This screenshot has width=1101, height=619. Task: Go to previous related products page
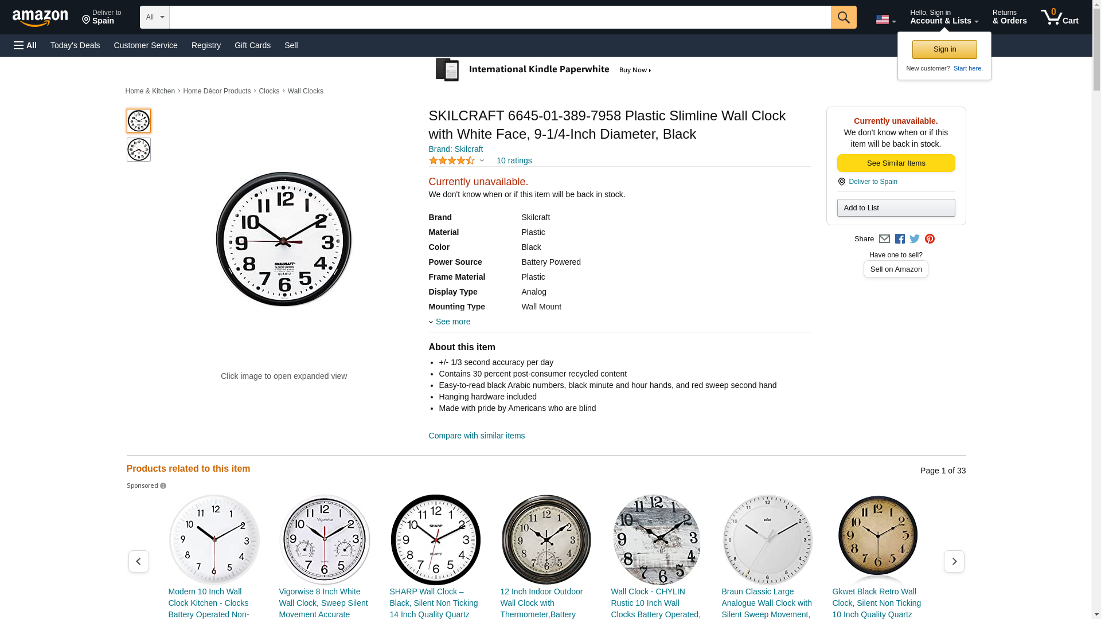pos(139,562)
